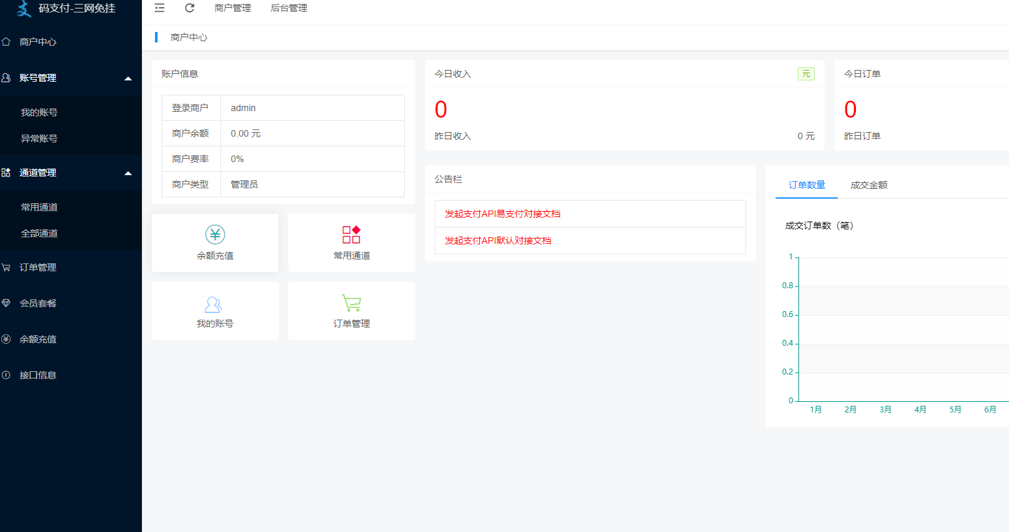
Task: Click the 昨日订单 label
Action: tap(862, 136)
